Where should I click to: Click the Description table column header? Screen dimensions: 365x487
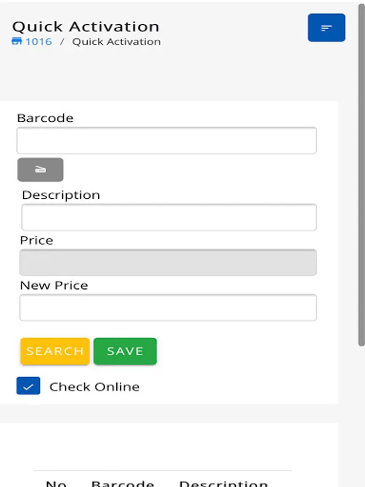click(x=223, y=483)
